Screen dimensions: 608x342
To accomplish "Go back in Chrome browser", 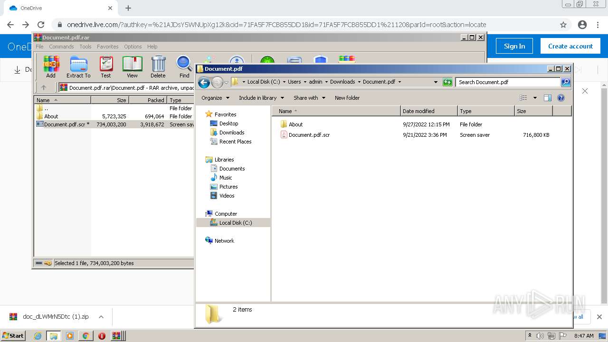I will coord(10,25).
